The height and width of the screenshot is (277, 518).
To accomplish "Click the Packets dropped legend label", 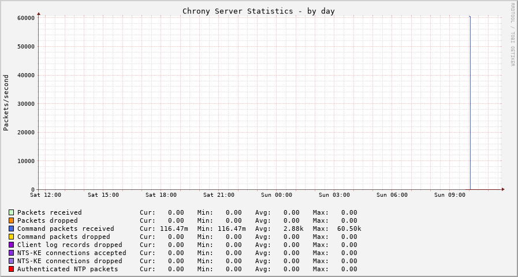I will pyautogui.click(x=47, y=220).
